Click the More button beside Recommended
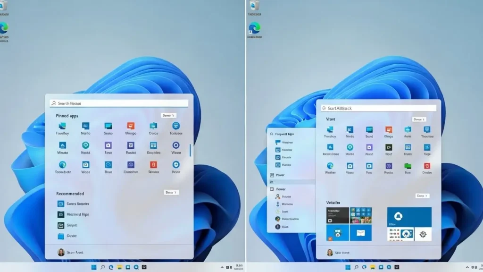The height and width of the screenshot is (272, 483). click(x=171, y=193)
